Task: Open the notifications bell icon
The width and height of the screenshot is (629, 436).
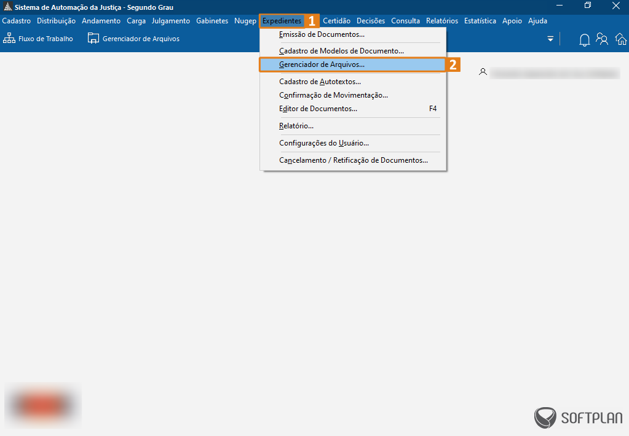Action: coord(584,40)
